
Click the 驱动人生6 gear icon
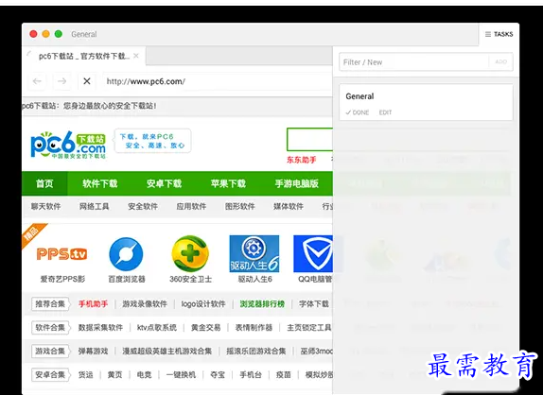coord(254,254)
